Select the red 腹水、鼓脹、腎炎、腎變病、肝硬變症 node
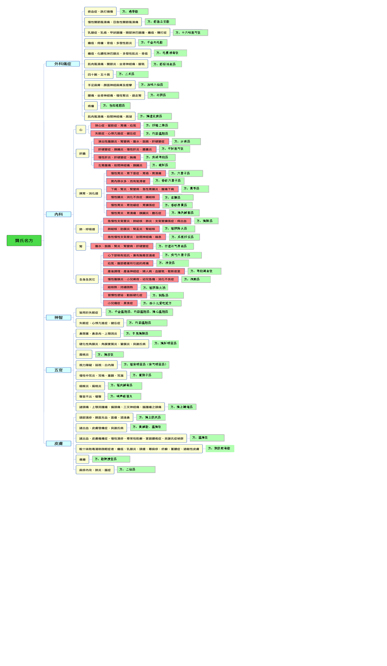 (x=122, y=246)
